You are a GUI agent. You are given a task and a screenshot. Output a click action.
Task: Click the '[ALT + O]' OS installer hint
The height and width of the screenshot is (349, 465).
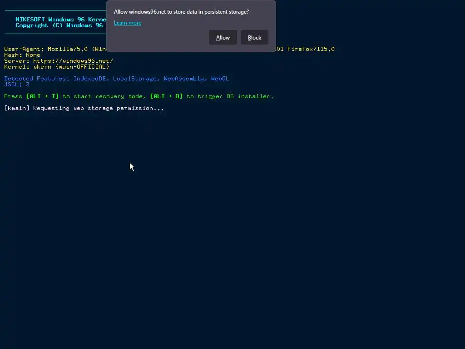(166, 96)
